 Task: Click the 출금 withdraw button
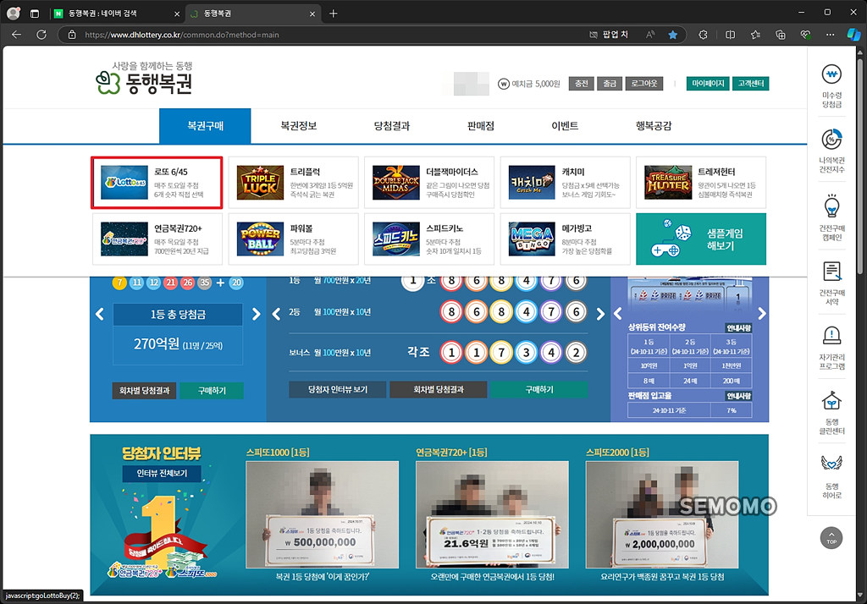610,84
